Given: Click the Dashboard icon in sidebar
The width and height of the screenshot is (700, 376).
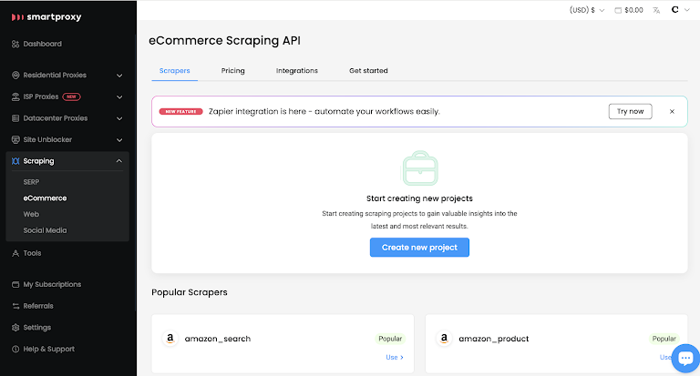Looking at the screenshot, I should click(15, 44).
